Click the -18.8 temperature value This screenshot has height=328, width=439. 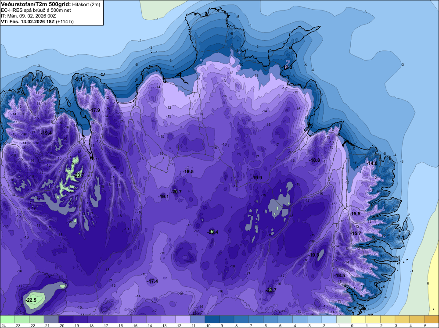click(x=314, y=160)
